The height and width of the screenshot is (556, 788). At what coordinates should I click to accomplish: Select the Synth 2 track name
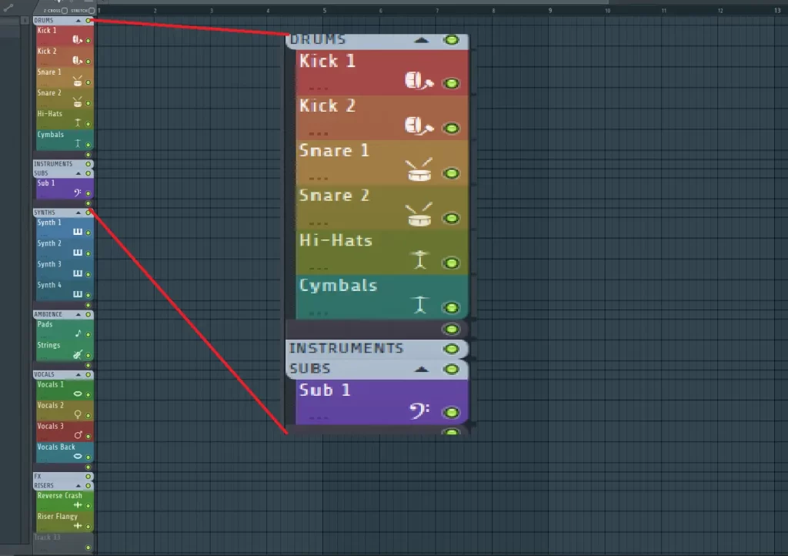pos(49,243)
